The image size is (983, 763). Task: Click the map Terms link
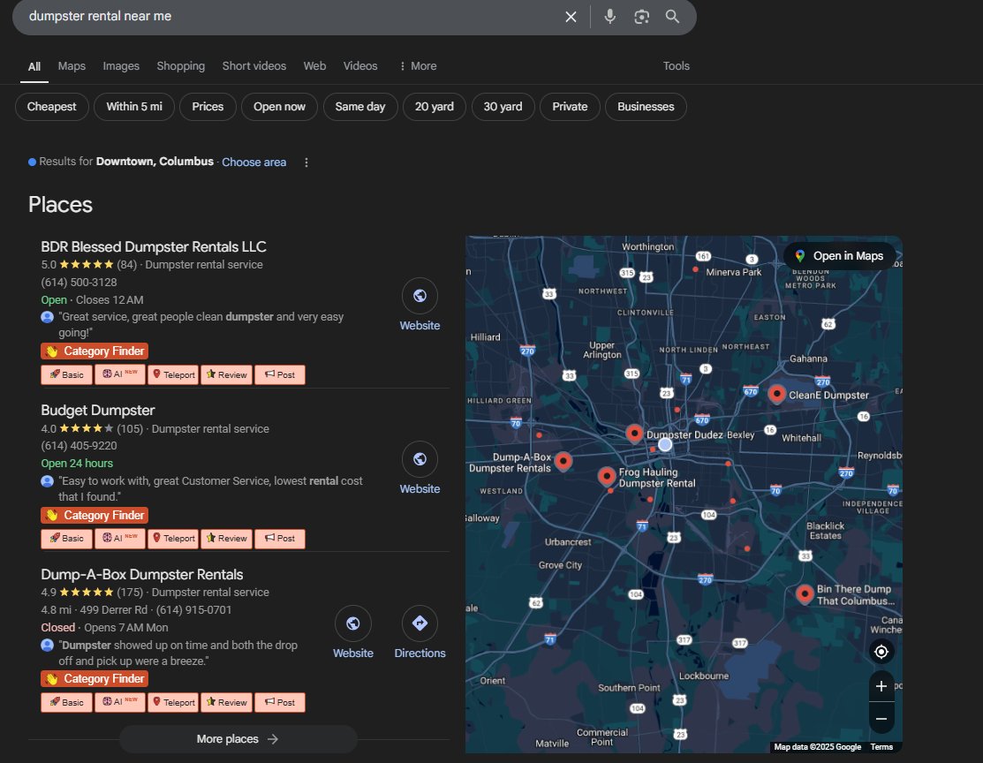pyautogui.click(x=881, y=747)
